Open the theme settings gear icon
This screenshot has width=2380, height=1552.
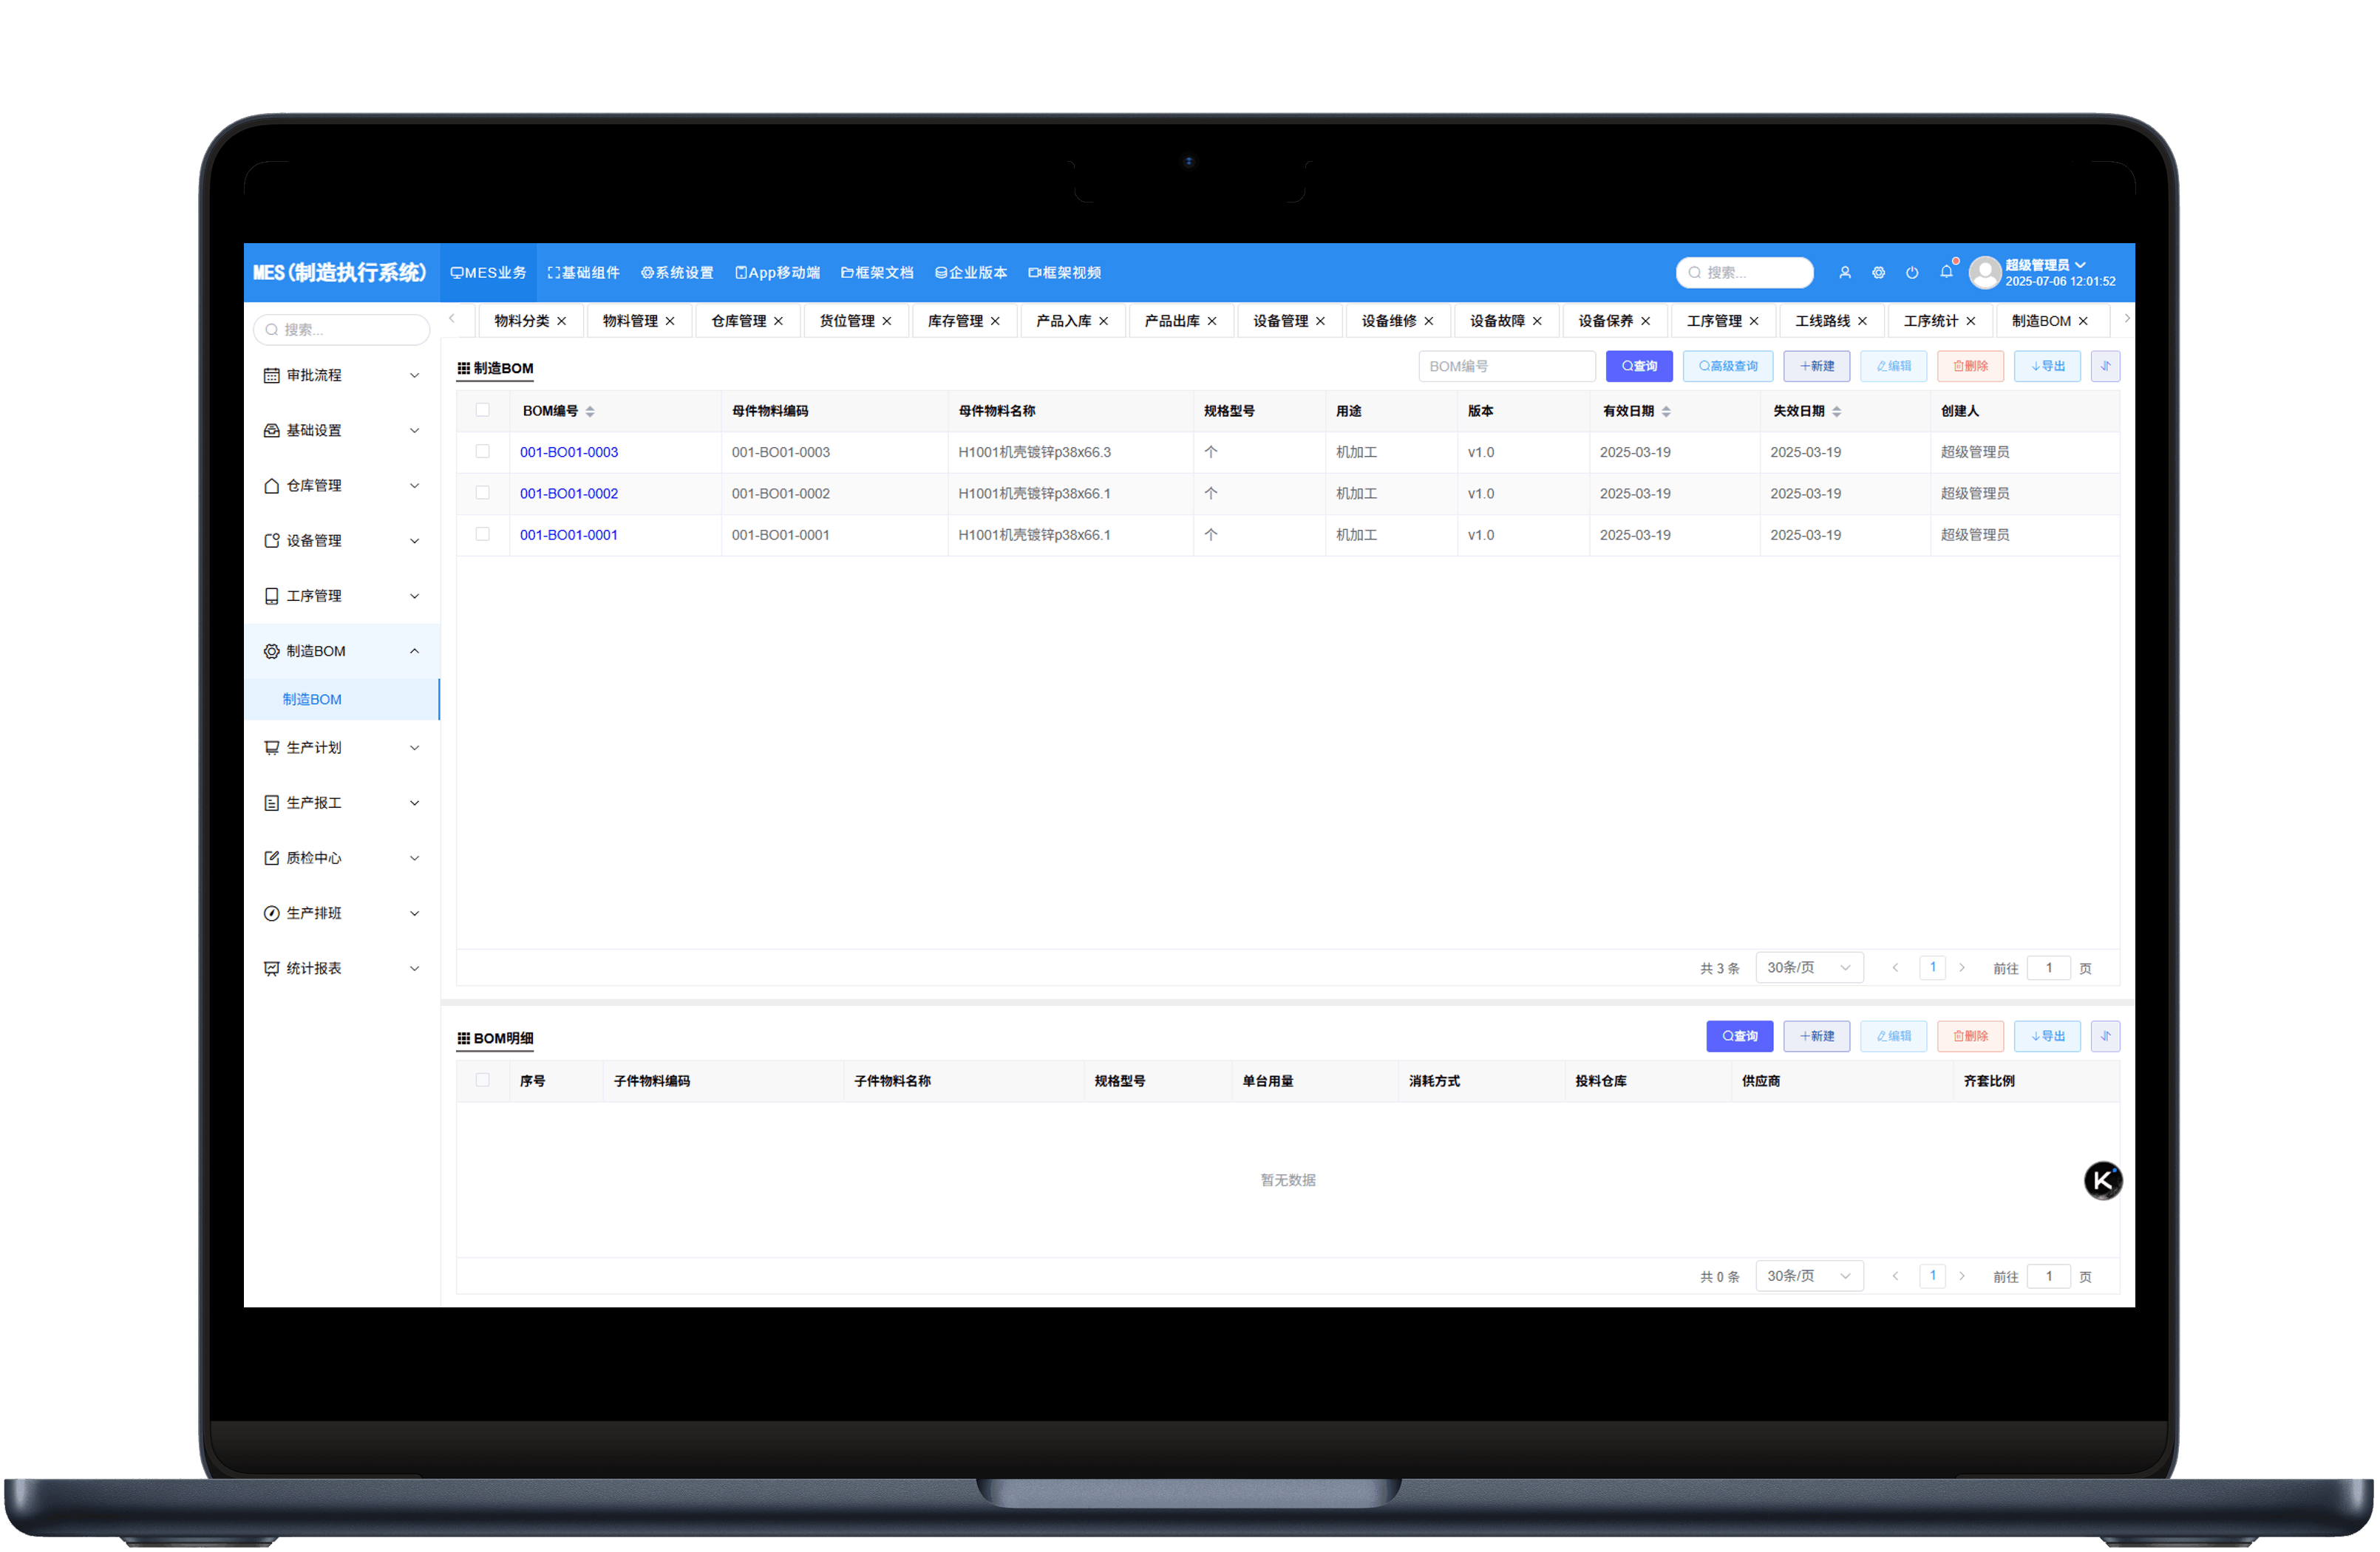tap(1879, 273)
